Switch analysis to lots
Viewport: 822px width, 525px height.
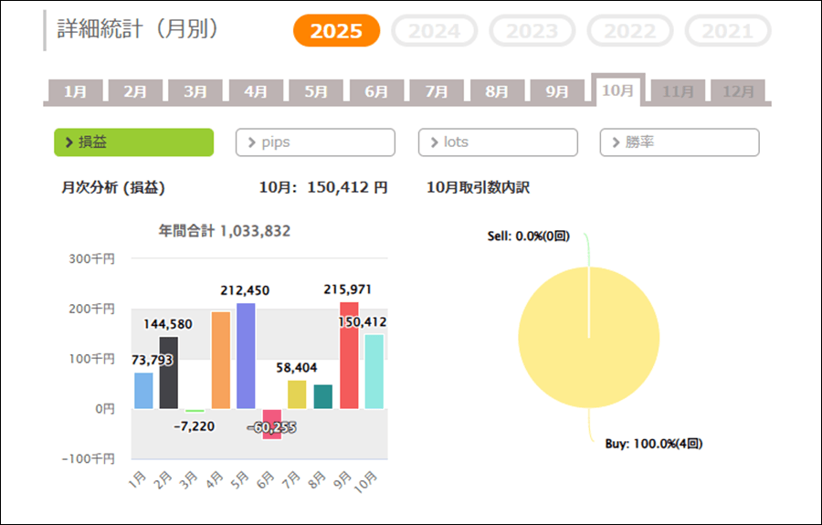coord(498,142)
